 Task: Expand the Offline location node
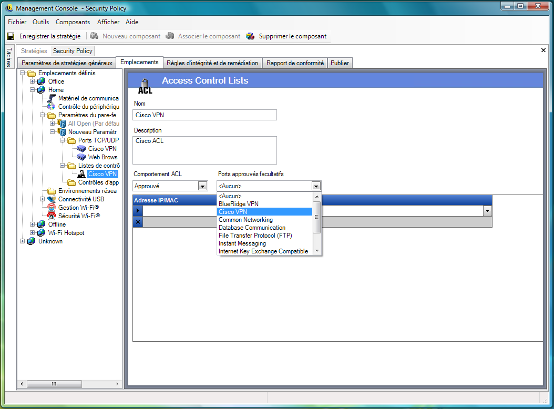[x=33, y=224]
